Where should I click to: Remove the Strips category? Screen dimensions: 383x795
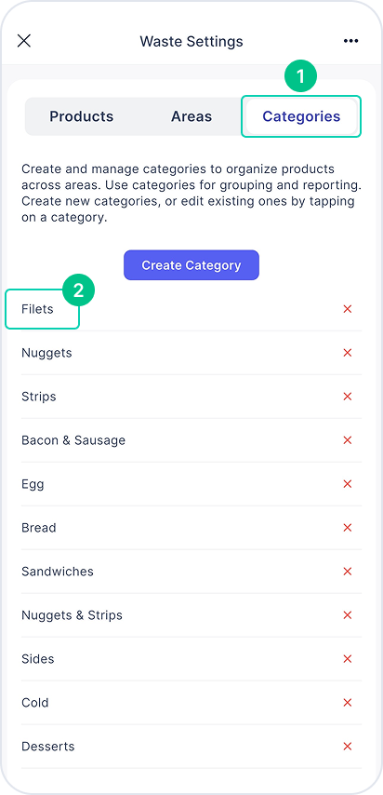point(348,396)
